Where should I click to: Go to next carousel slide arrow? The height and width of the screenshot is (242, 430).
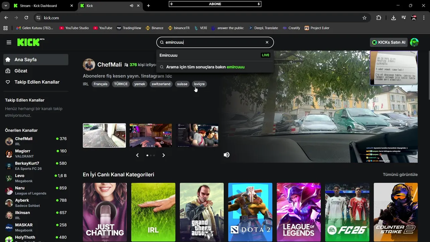(x=164, y=155)
